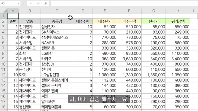Select the 삼성SDI cell
This screenshot has height=111, width=198.
(x=57, y=64)
